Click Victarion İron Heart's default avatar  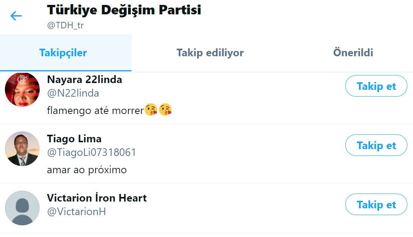(22, 208)
